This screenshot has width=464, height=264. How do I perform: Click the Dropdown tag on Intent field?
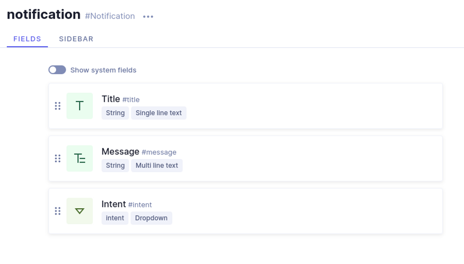(151, 218)
